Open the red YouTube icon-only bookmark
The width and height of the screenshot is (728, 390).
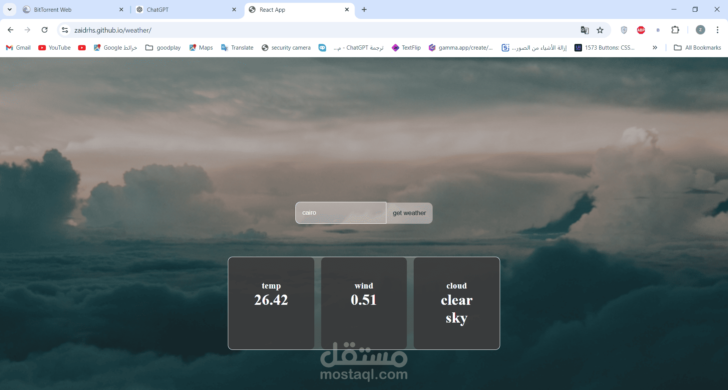(82, 47)
